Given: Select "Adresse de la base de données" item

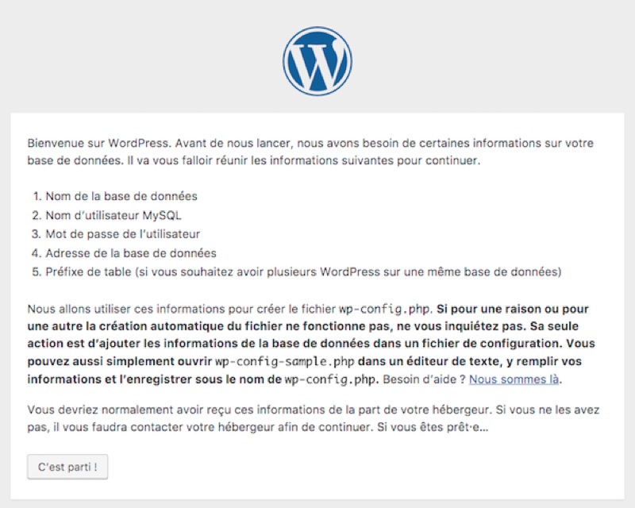Looking at the screenshot, I should pyautogui.click(x=131, y=253).
